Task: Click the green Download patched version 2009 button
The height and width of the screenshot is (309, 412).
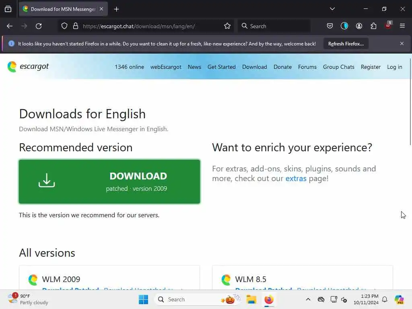Action: point(109,181)
